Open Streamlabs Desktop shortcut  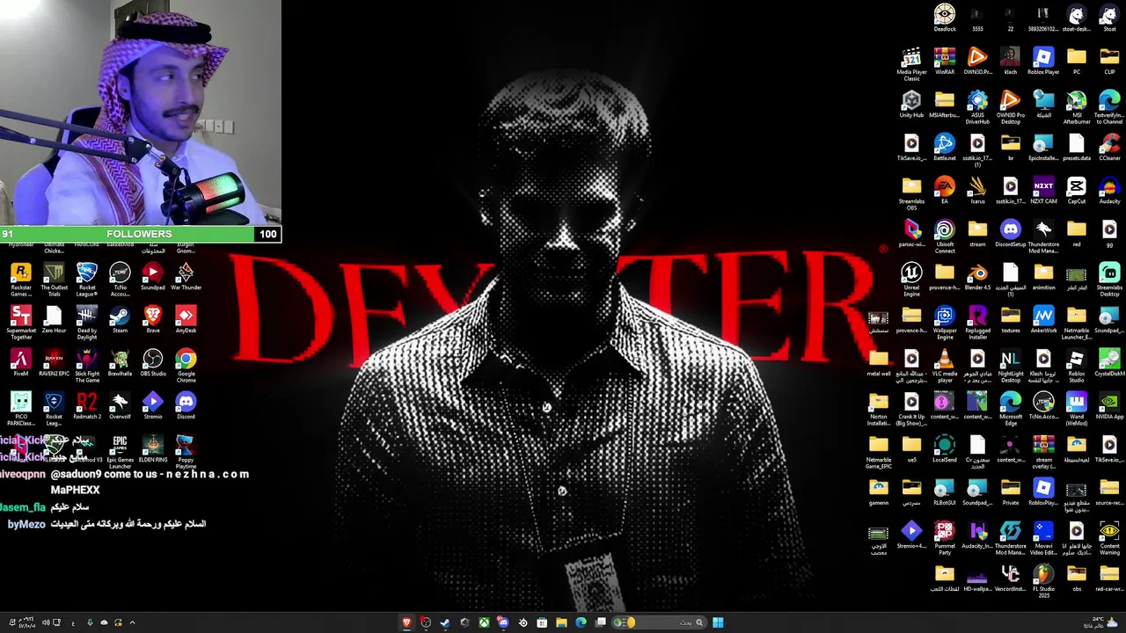click(x=1109, y=280)
